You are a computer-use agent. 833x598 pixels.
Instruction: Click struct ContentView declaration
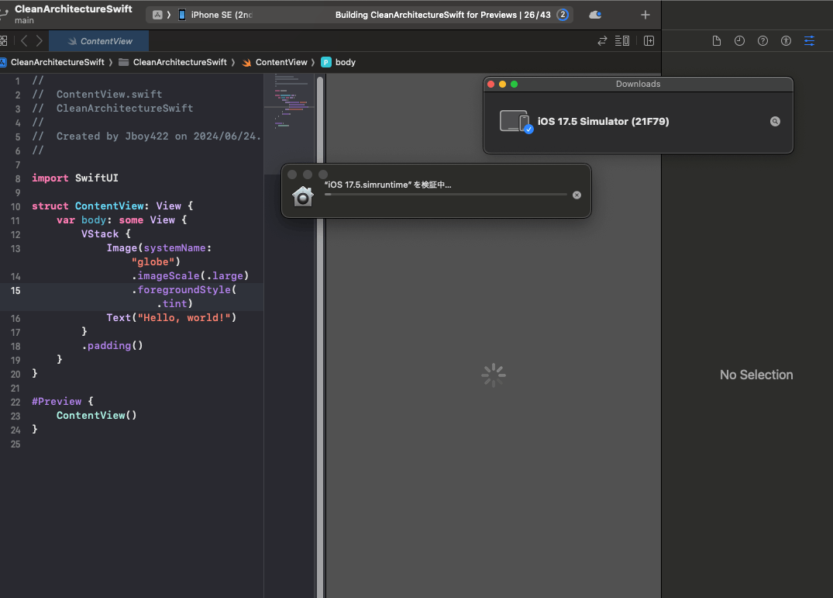[112, 206]
